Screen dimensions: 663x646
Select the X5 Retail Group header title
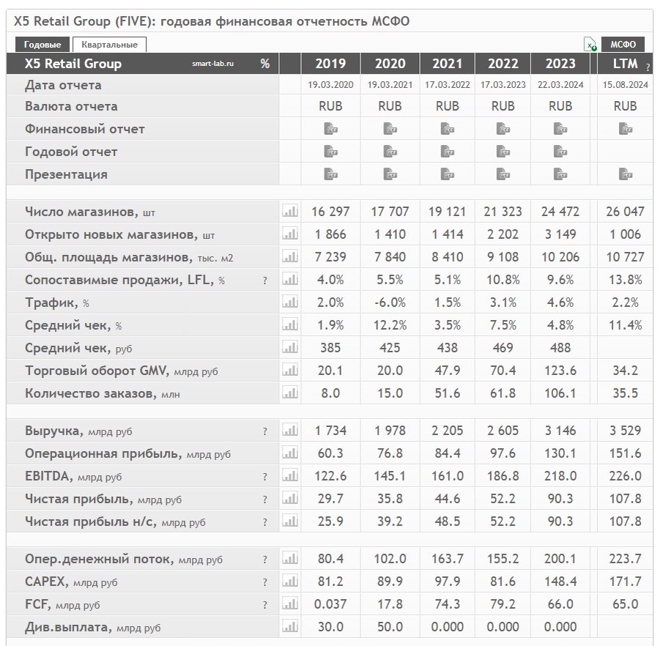tap(73, 64)
